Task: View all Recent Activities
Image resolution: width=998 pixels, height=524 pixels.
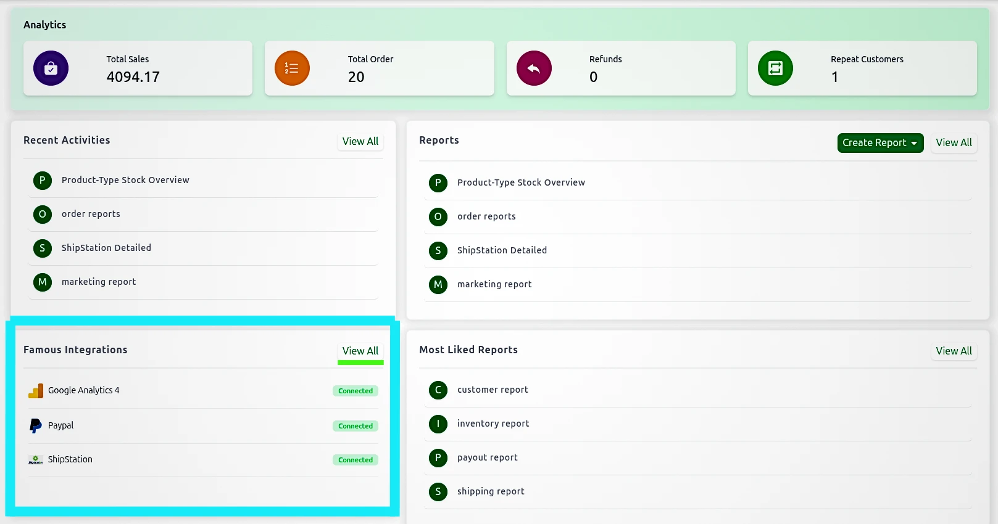Action: [360, 141]
